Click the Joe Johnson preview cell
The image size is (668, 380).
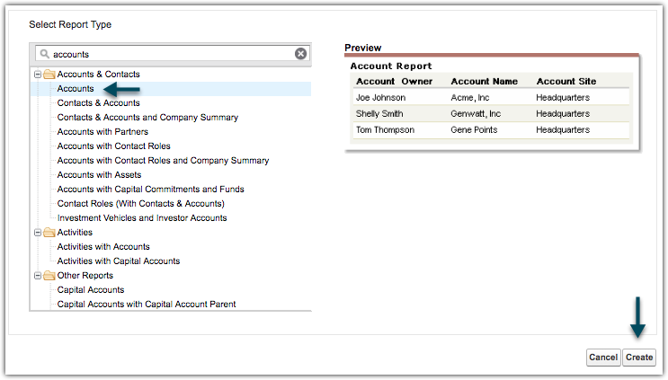[381, 97]
